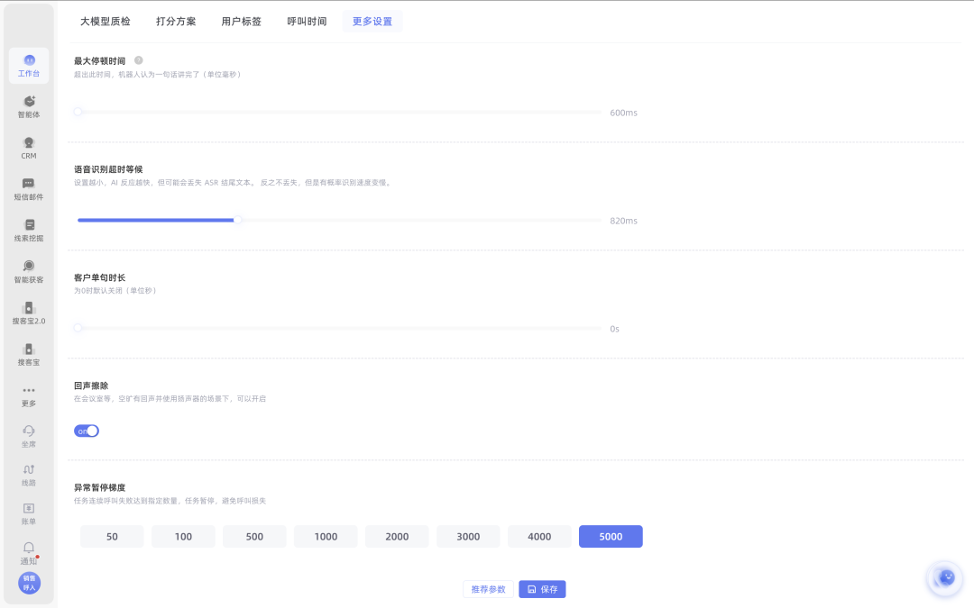Turn off the 回声擦除 switch
This screenshot has width=974, height=608.
coord(87,431)
